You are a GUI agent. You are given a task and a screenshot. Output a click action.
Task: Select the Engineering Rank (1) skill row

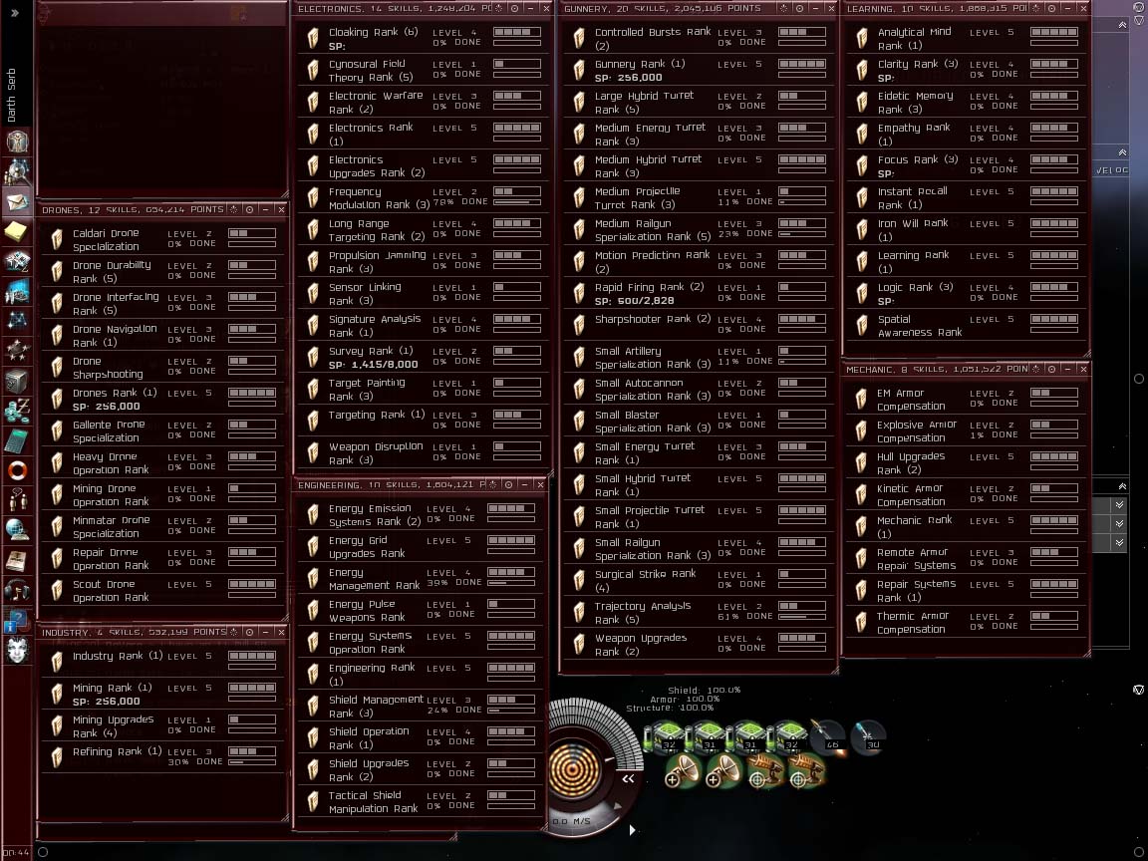420,675
